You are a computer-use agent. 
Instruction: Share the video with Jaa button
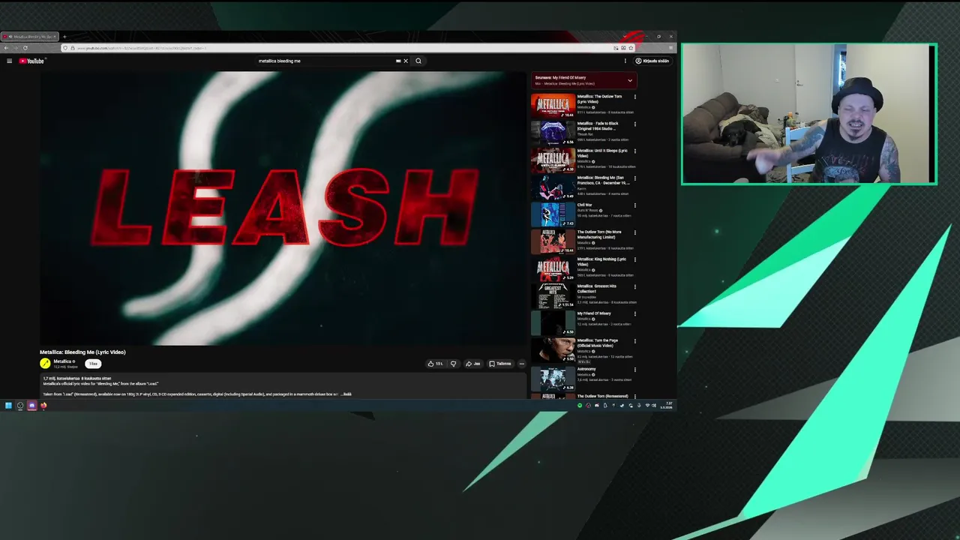[472, 364]
